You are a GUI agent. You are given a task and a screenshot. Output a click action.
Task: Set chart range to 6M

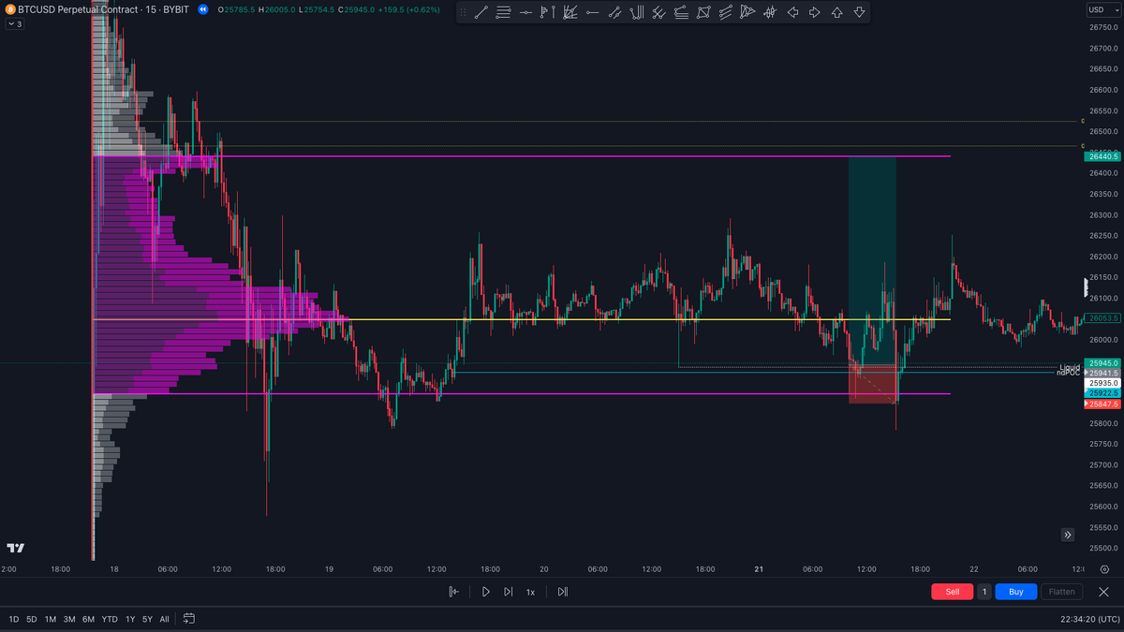pos(88,619)
